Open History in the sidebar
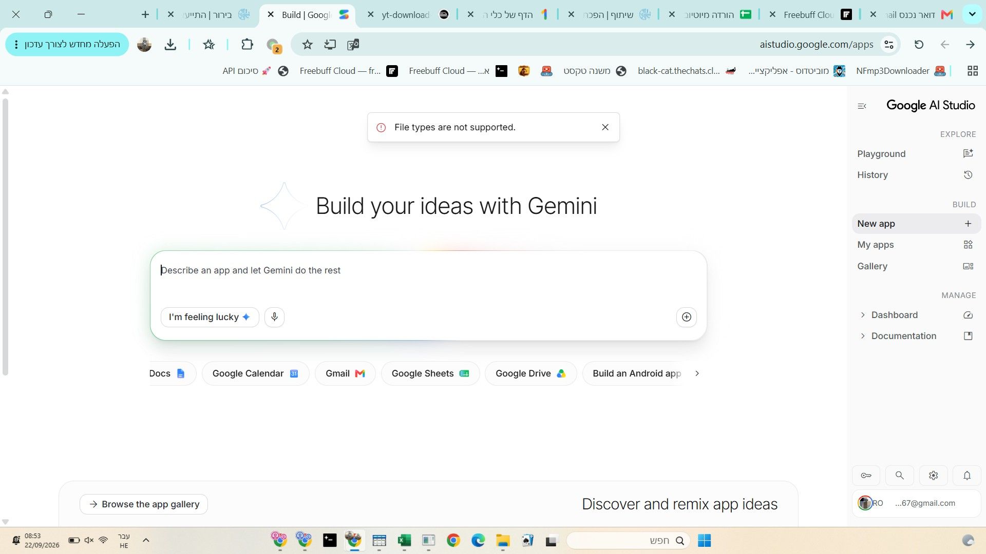The width and height of the screenshot is (986, 554). 916,175
